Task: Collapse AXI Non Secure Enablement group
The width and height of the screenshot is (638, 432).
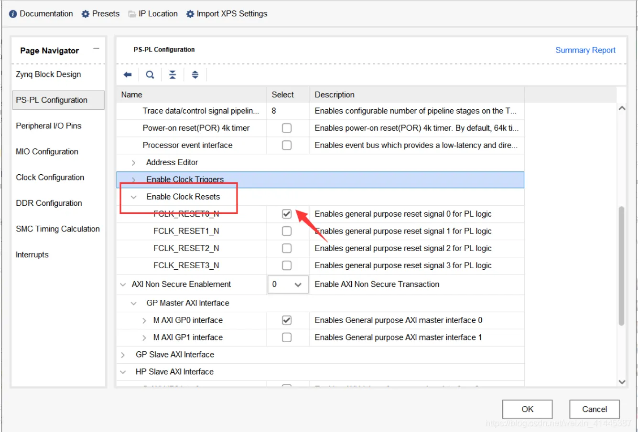Action: [x=123, y=284]
